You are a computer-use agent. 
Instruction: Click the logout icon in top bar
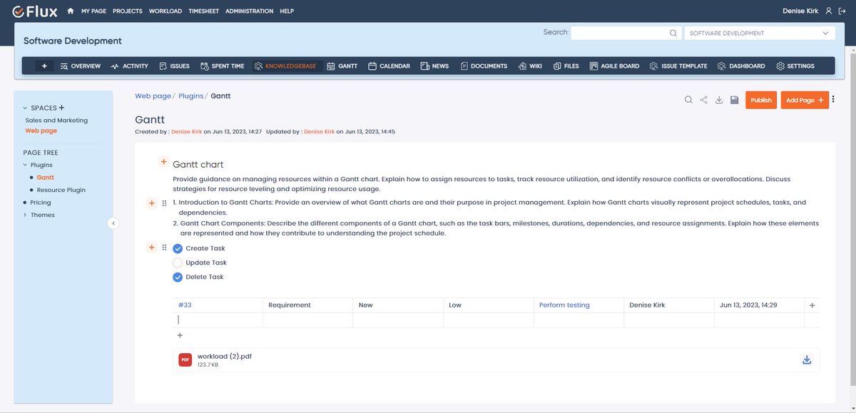(x=842, y=11)
